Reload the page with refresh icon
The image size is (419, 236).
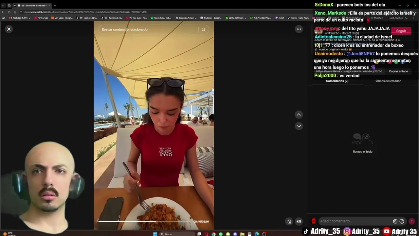click(9, 12)
